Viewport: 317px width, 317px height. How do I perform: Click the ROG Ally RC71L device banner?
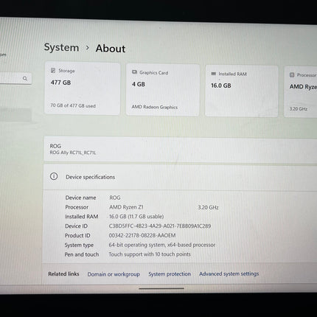(x=180, y=150)
